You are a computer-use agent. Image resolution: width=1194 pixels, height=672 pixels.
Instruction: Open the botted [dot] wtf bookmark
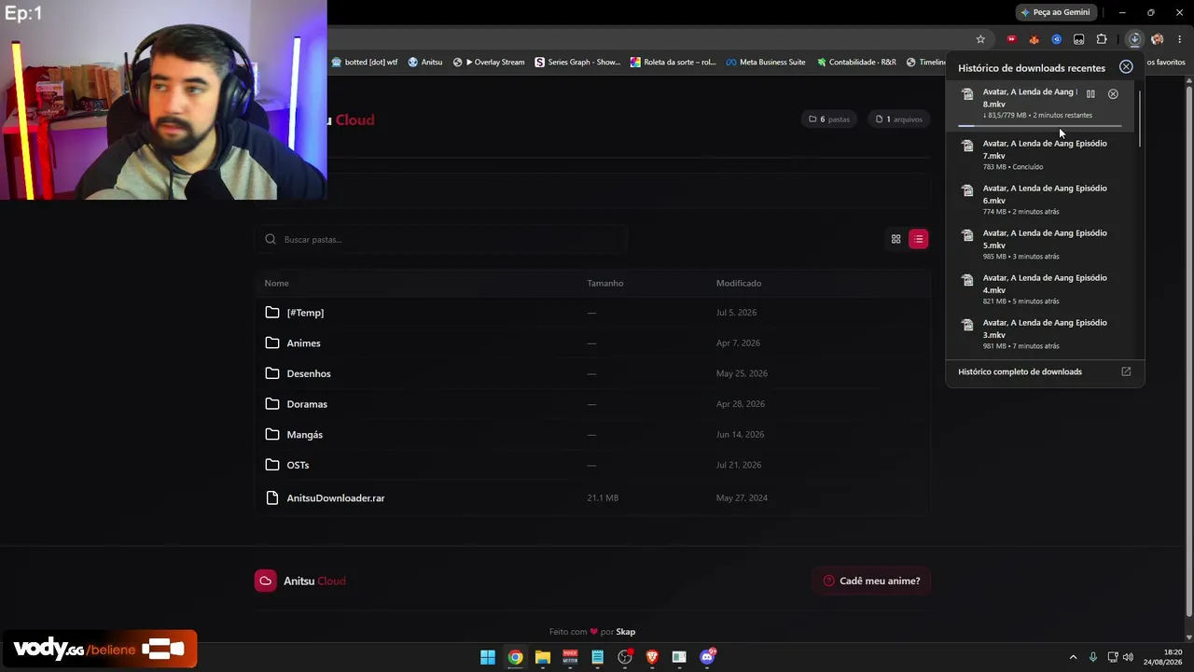pos(365,63)
